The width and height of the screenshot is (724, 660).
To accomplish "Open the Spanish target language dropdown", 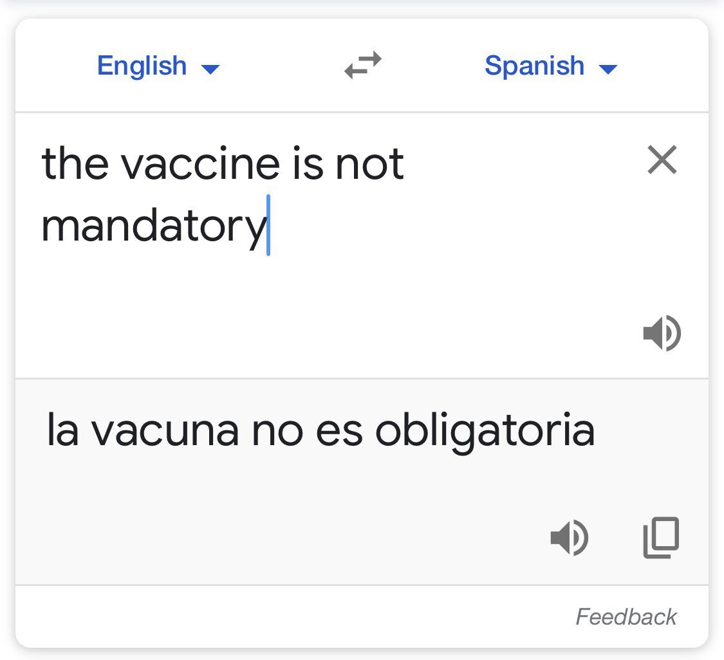I will (534, 66).
